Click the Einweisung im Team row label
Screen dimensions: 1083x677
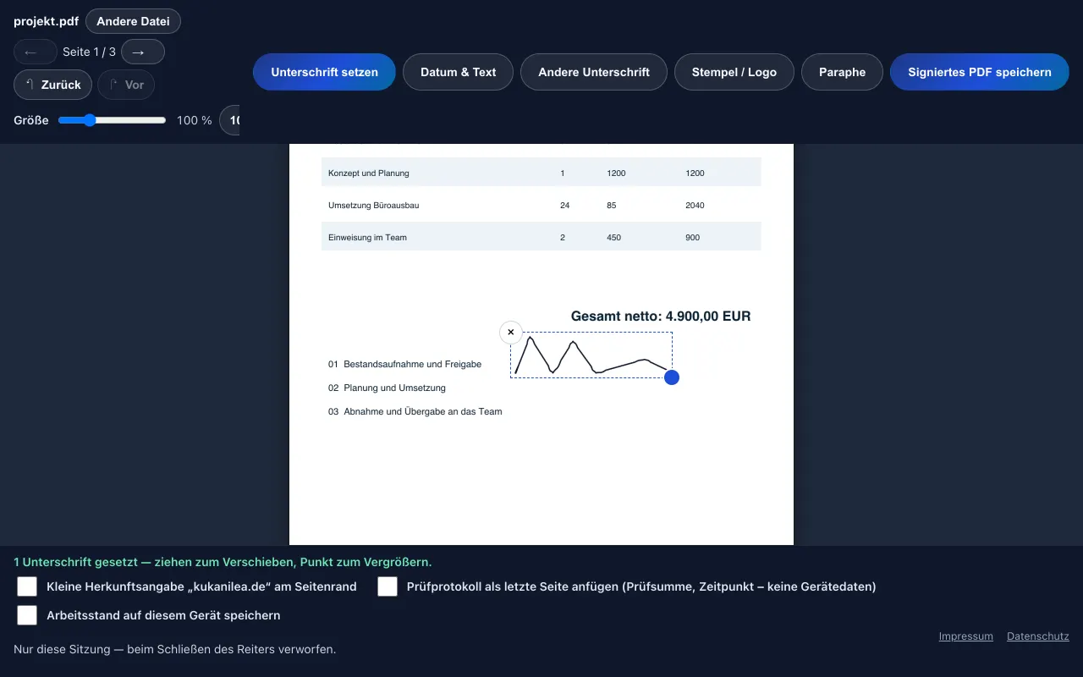click(367, 237)
